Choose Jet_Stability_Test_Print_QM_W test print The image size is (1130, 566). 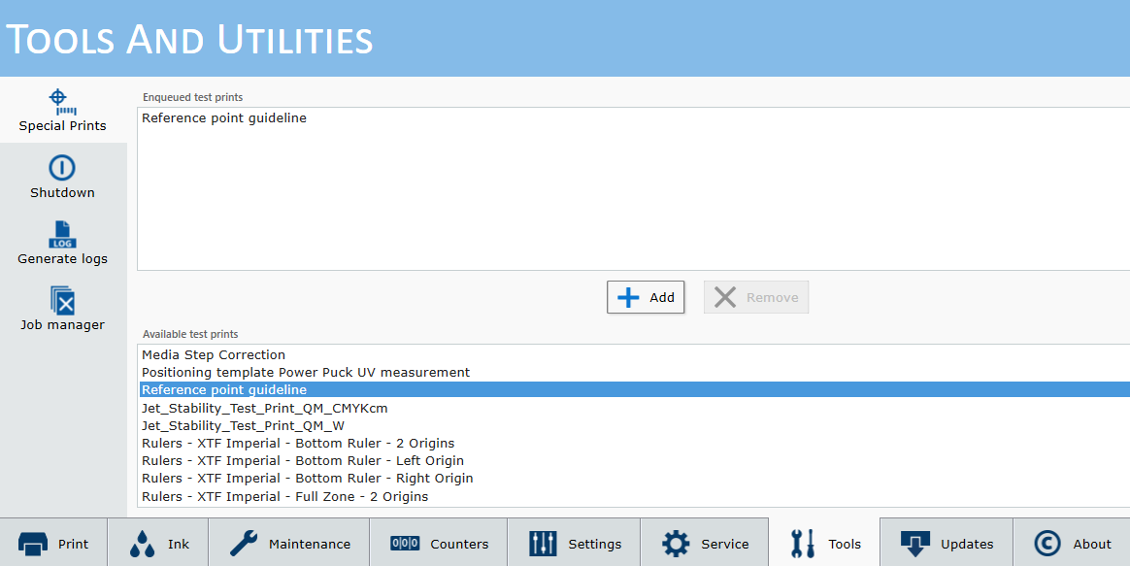click(x=243, y=425)
